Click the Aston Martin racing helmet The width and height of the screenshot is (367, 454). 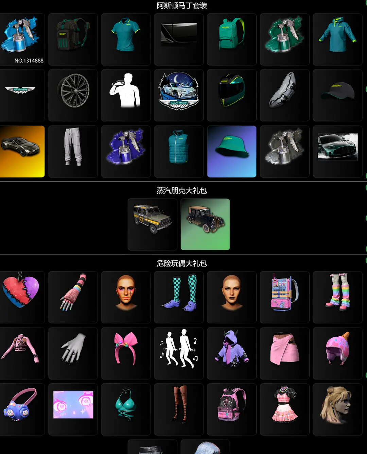pyautogui.click(x=231, y=95)
